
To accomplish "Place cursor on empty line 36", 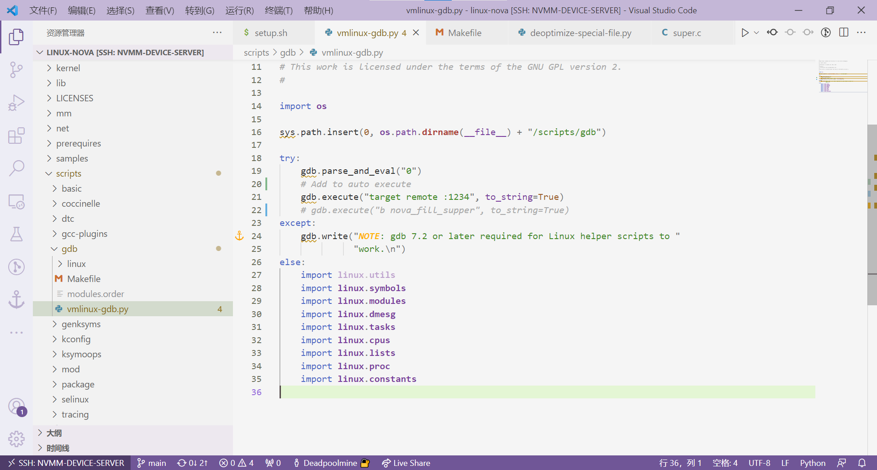I will tap(547, 392).
